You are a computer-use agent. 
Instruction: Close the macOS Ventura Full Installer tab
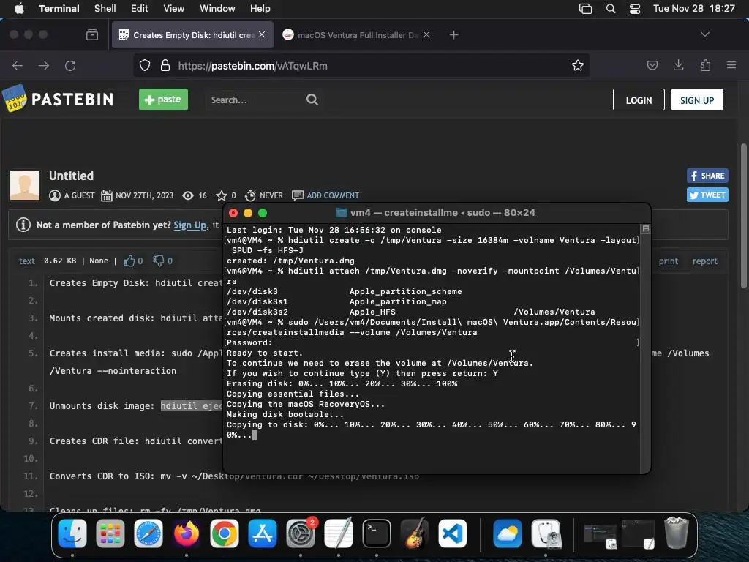pyautogui.click(x=426, y=34)
